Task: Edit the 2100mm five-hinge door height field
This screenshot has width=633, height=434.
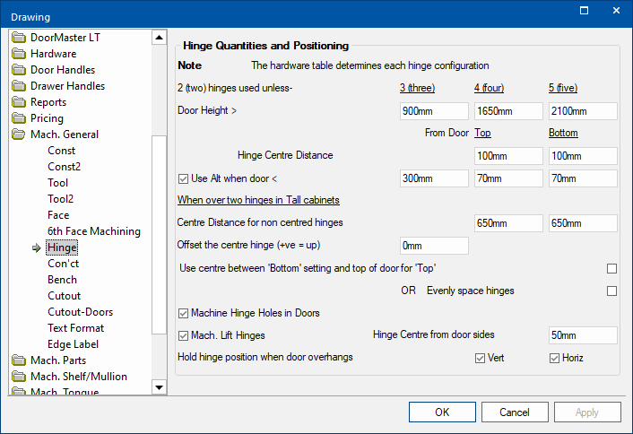Action: click(583, 111)
